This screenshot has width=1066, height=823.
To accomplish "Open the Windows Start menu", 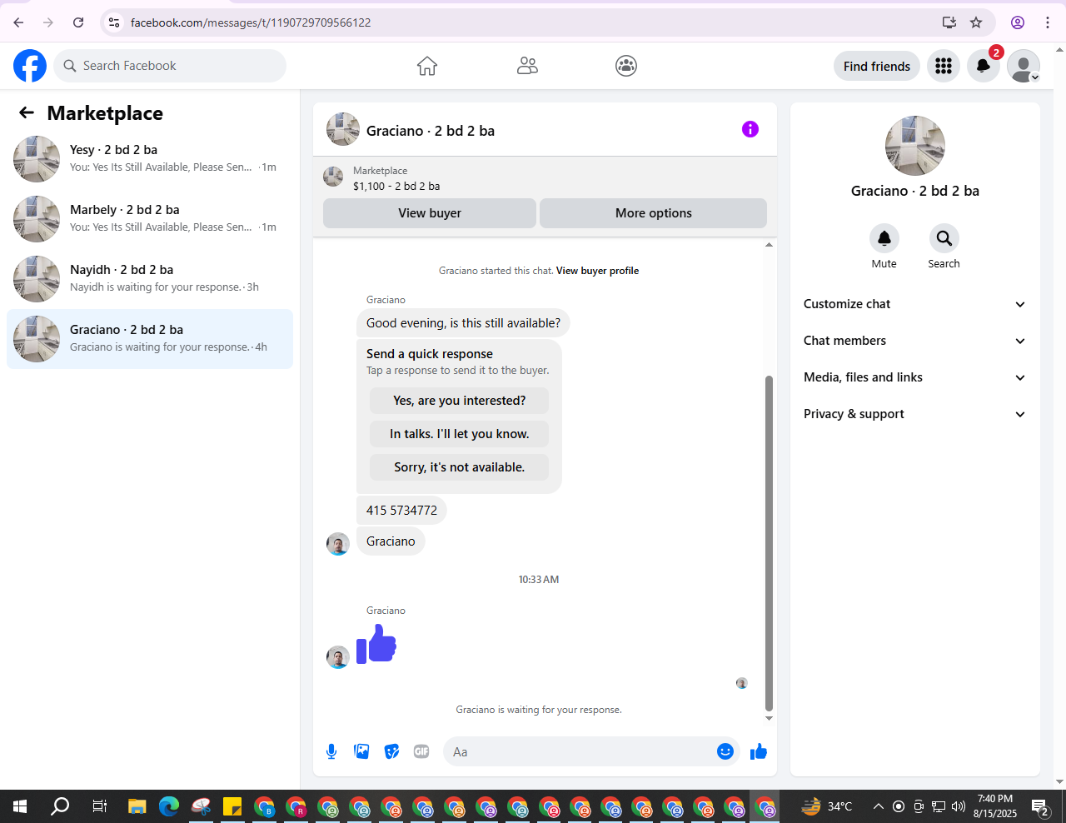I will click(20, 806).
